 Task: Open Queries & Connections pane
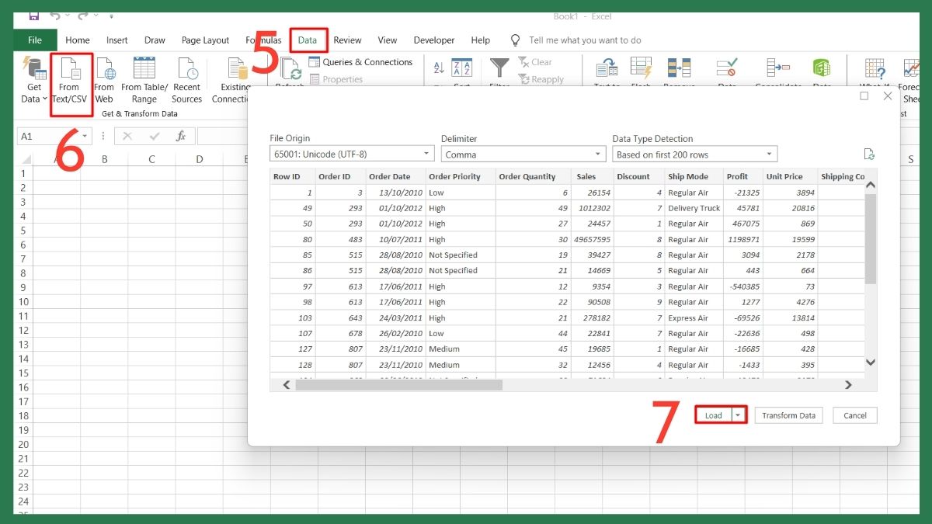pyautogui.click(x=361, y=62)
